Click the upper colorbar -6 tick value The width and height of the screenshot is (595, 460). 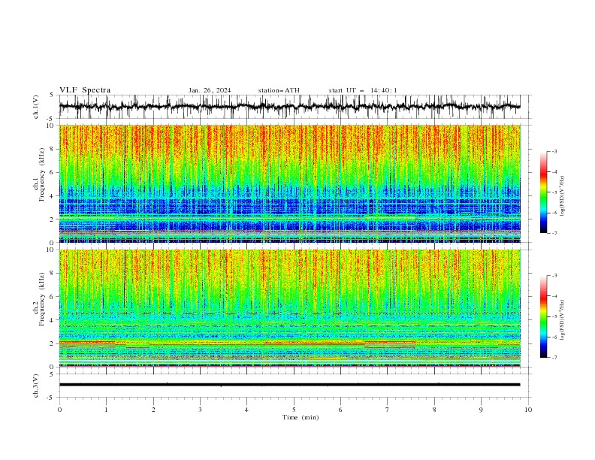554,213
